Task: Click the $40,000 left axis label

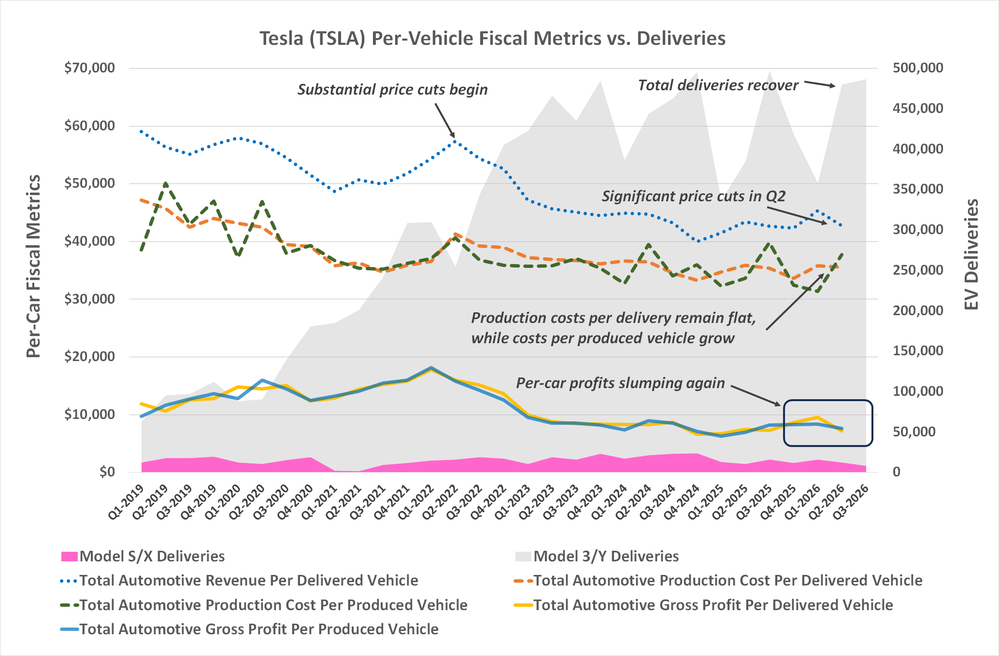Action: pos(90,241)
